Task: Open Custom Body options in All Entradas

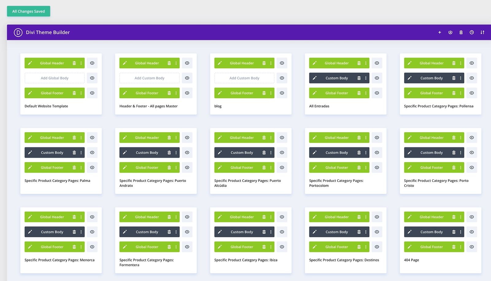Action: (366, 78)
